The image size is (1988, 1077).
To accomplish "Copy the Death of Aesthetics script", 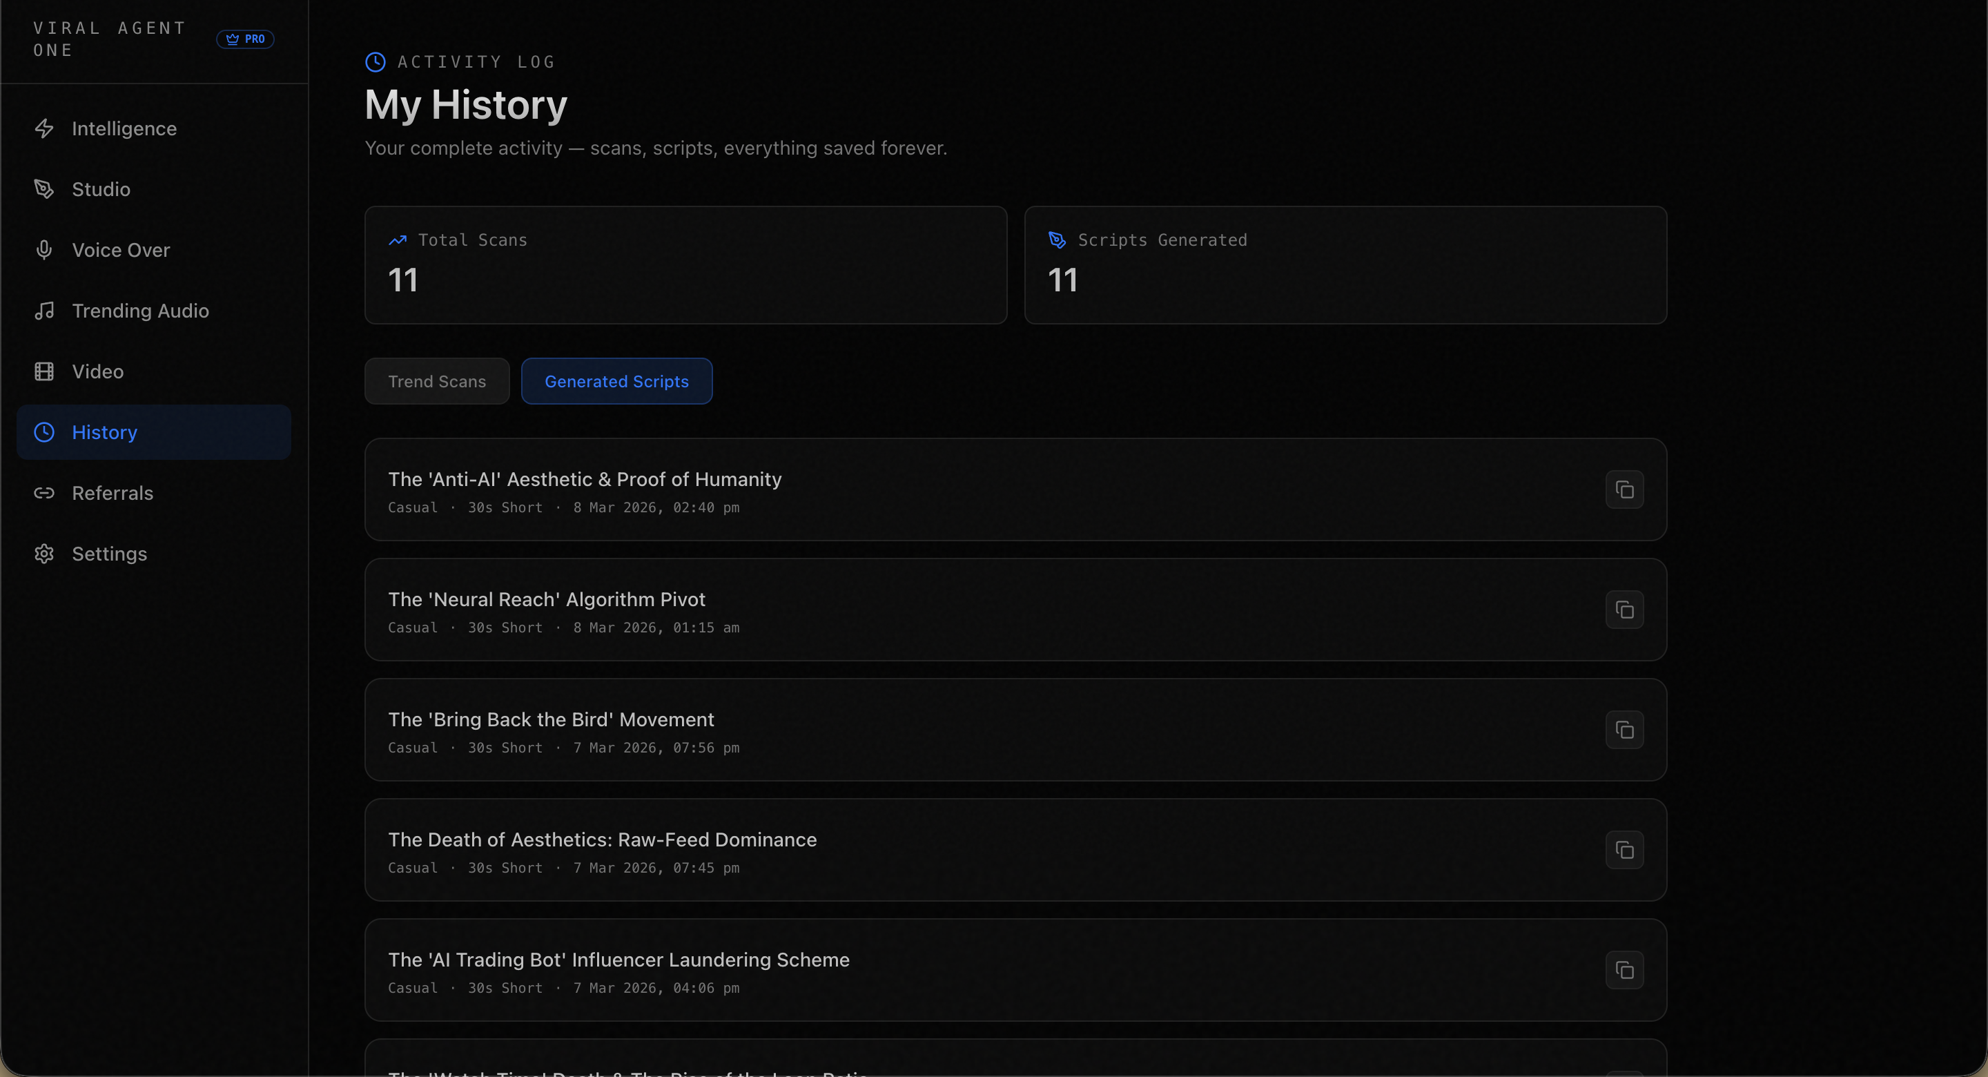I will click(x=1624, y=850).
